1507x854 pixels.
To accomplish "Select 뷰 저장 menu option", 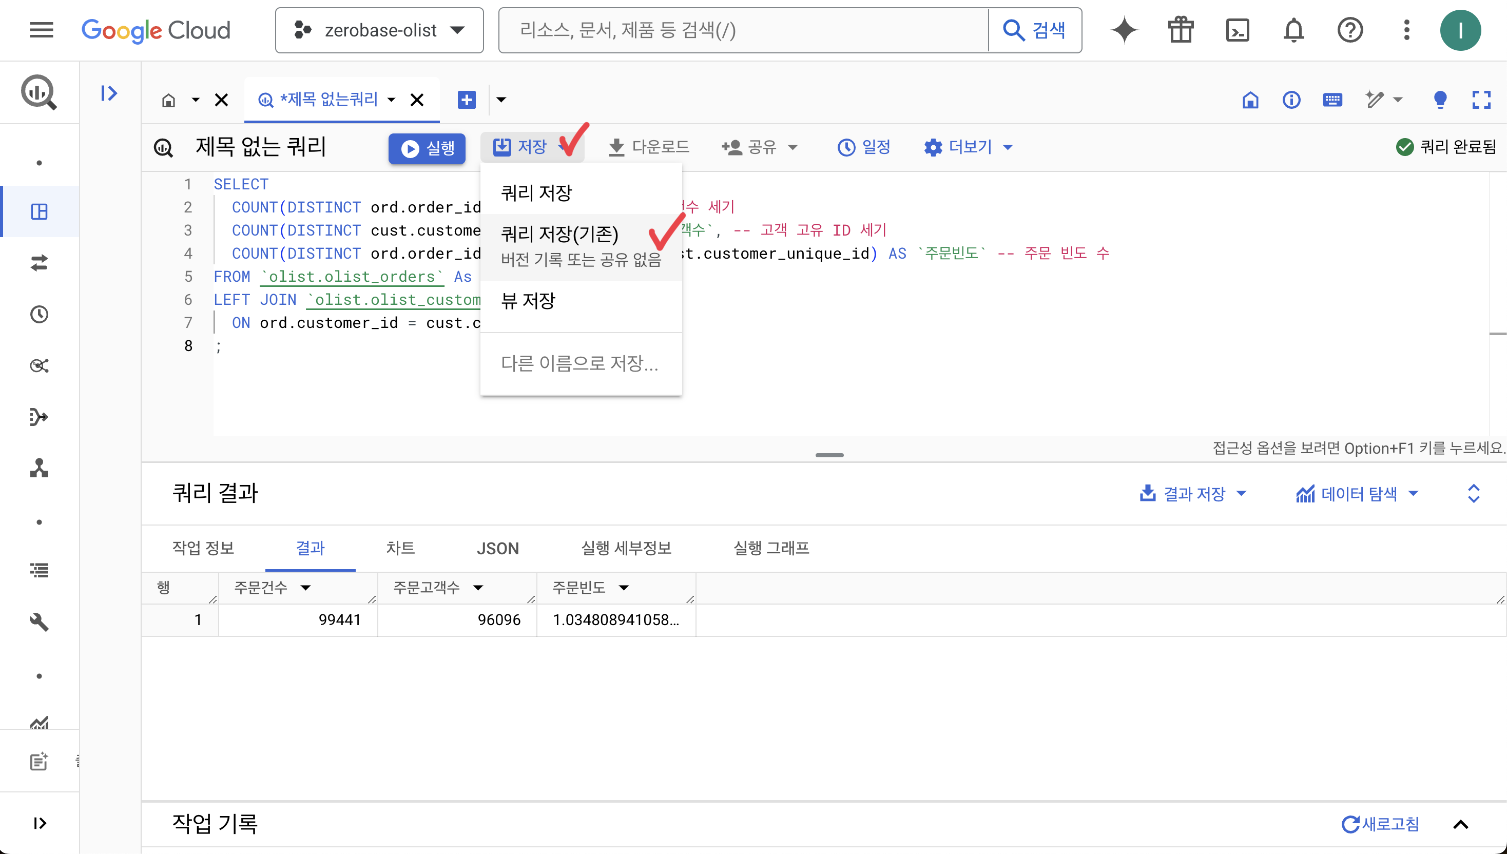I will 528,301.
